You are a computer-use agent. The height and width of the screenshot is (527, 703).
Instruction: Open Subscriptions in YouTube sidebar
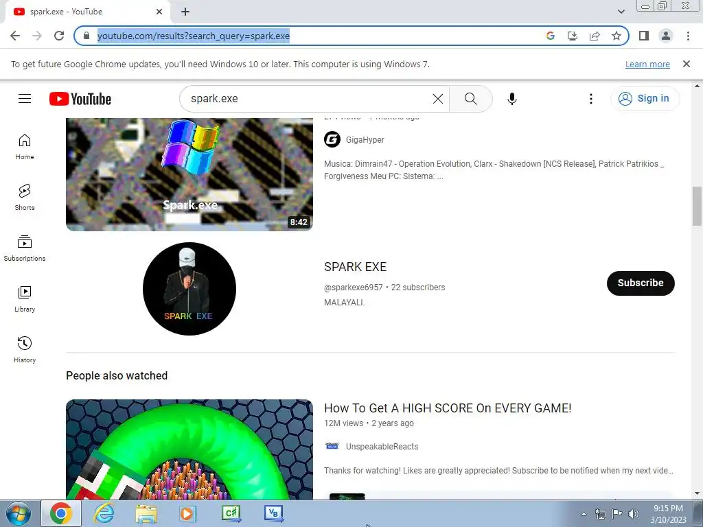[x=25, y=248]
